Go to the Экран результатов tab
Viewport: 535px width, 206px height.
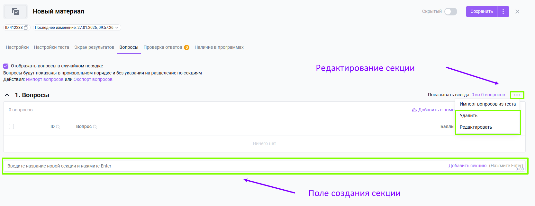pos(94,47)
